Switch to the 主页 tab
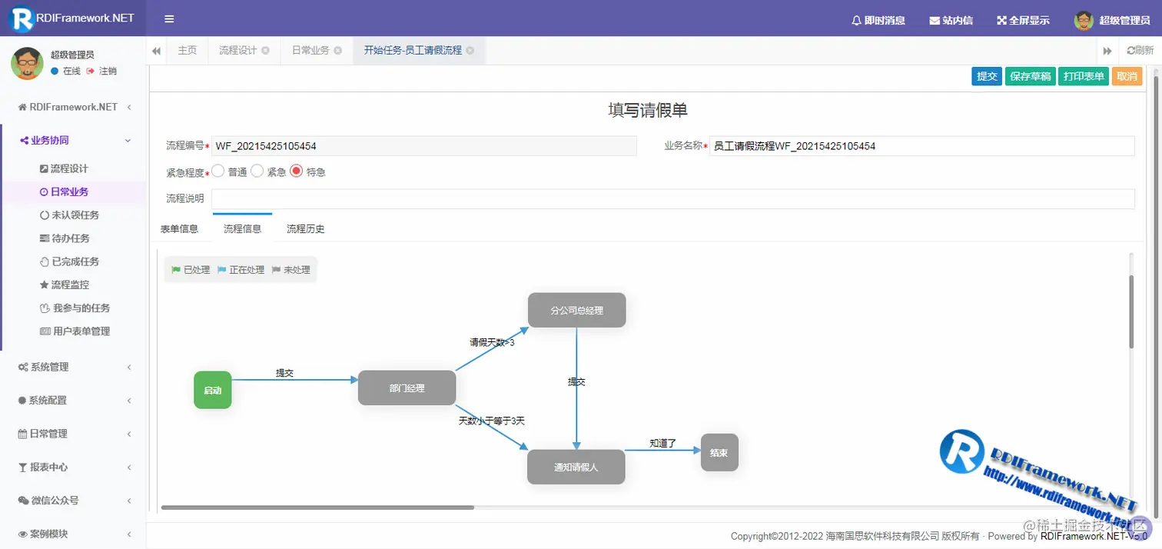This screenshot has width=1162, height=549. [x=187, y=50]
